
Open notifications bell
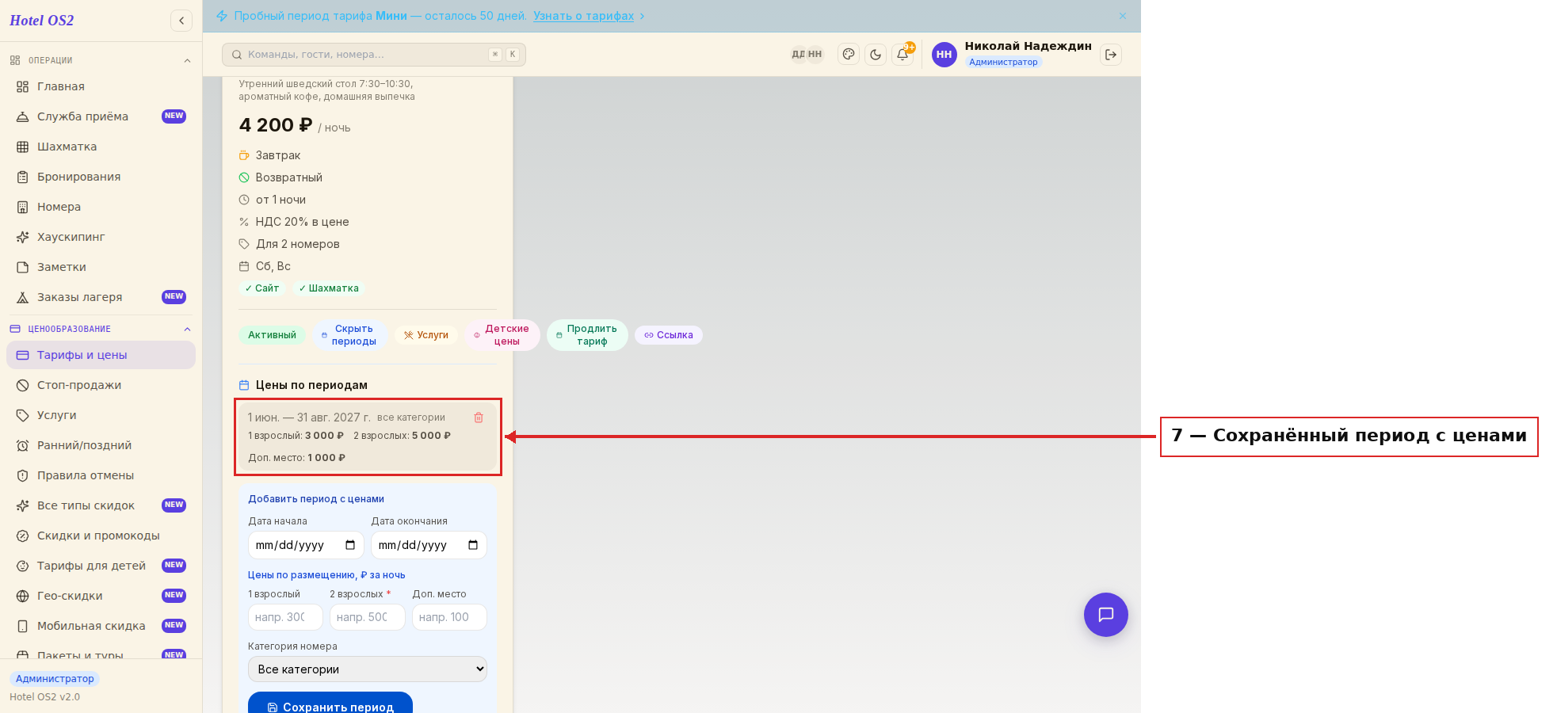[903, 55]
